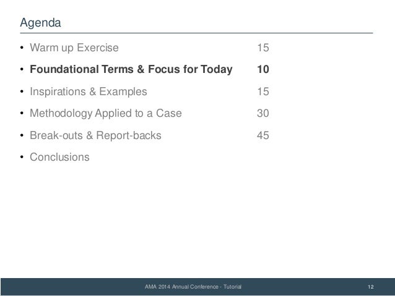Click the bullet marker before Methodology Applied
The image size is (395, 296).
point(23,114)
